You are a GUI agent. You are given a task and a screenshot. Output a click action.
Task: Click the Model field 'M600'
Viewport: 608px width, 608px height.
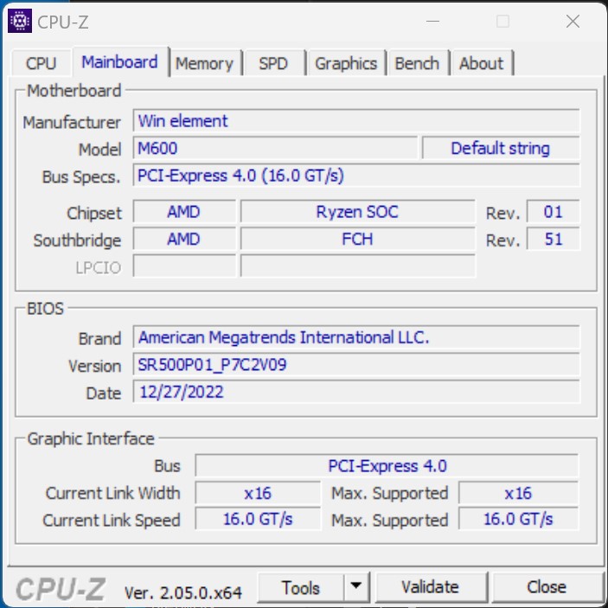(275, 148)
